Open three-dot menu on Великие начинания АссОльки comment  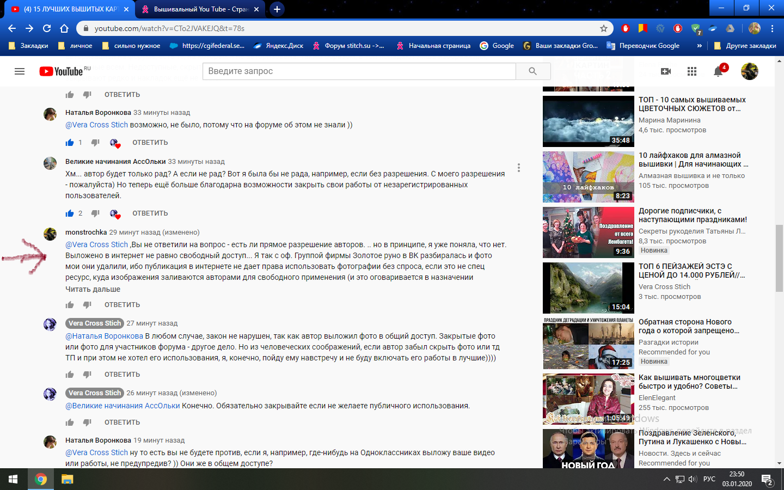point(518,168)
